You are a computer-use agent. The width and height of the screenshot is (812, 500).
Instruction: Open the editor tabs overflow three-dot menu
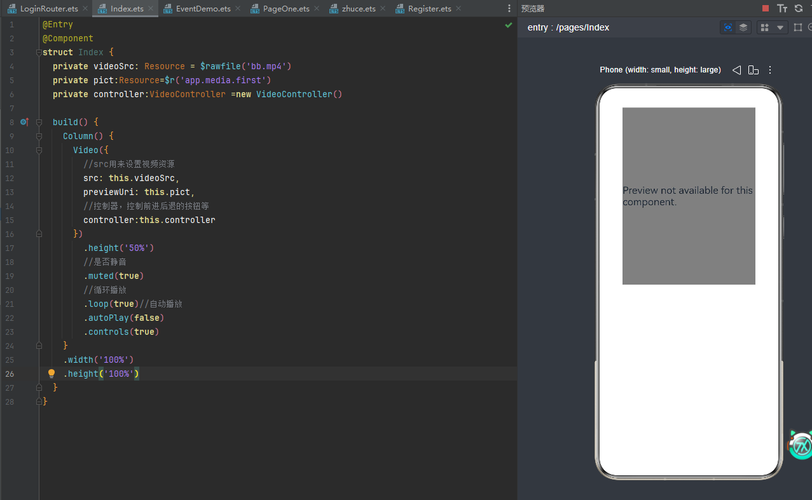pyautogui.click(x=509, y=8)
